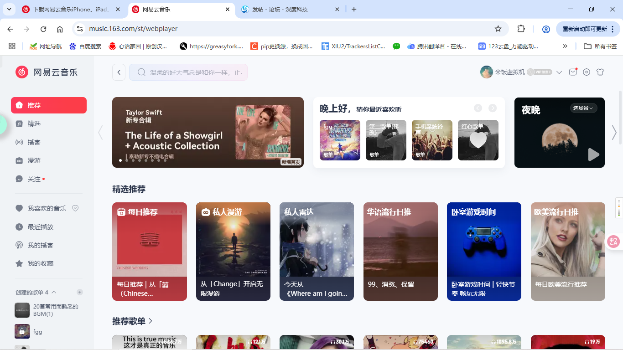Click the heartbeat mode icon beside 我喜欢的音乐
Image resolution: width=623 pixels, height=350 pixels.
(76, 208)
